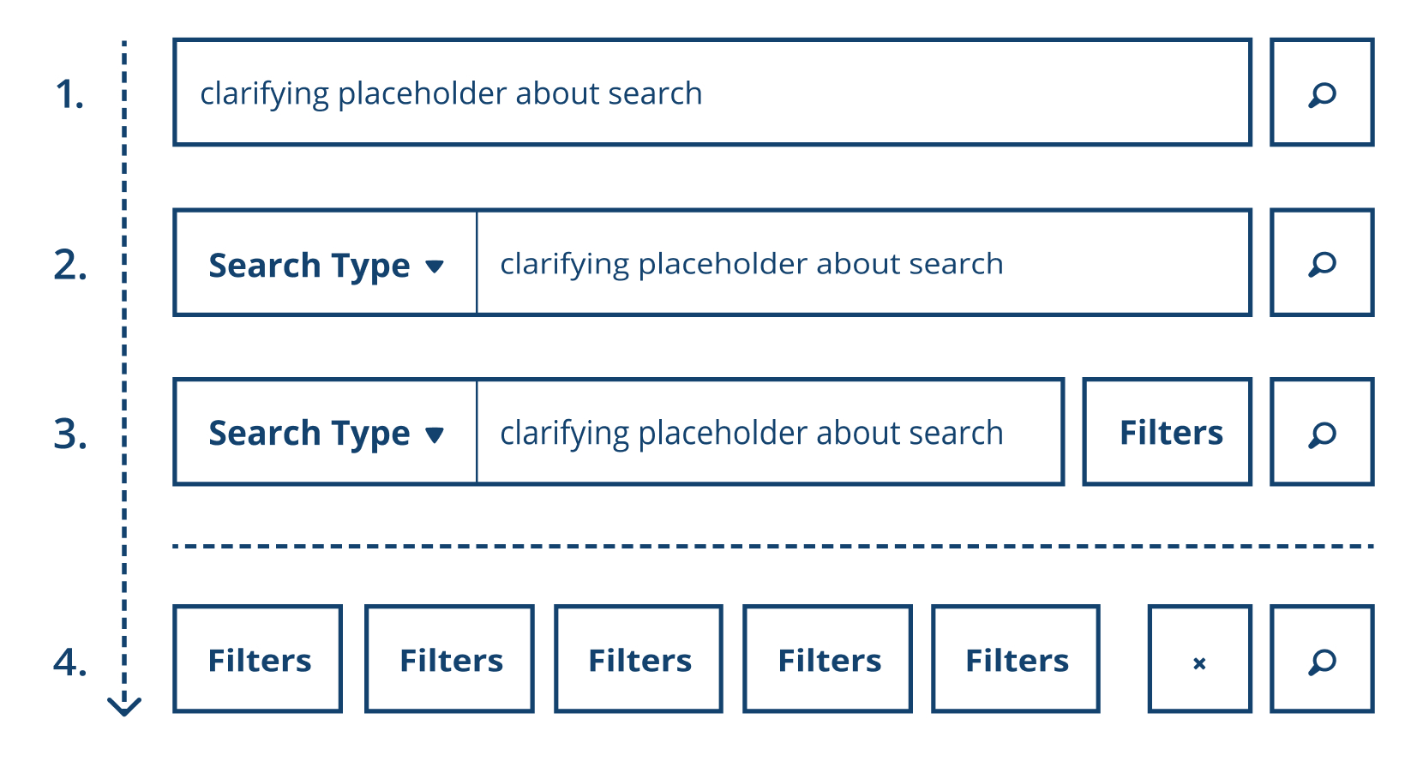
Task: Click the dropdown arrow beside Search Type in row 3
Action: (x=435, y=435)
